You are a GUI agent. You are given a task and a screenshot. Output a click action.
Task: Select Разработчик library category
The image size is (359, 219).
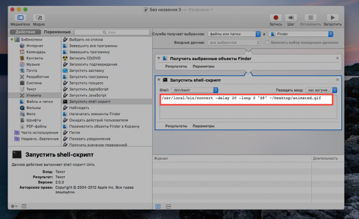(x=38, y=77)
